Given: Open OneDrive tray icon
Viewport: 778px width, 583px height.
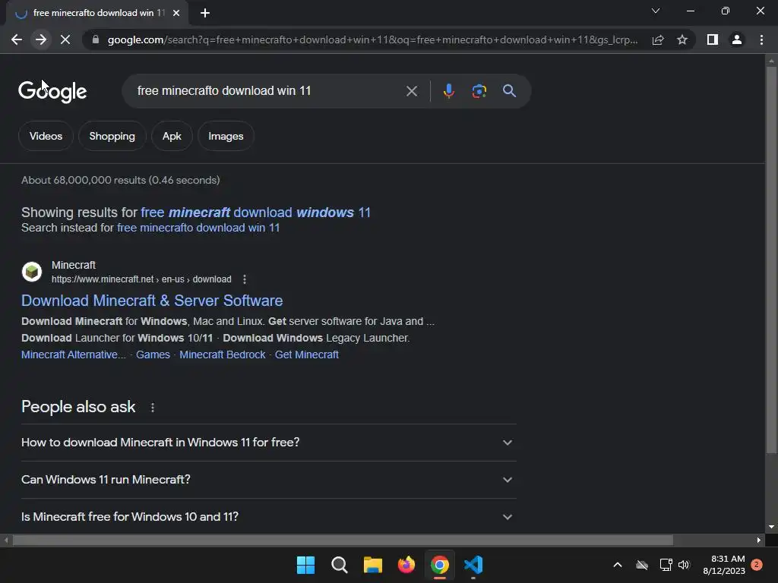Looking at the screenshot, I should (x=642, y=565).
